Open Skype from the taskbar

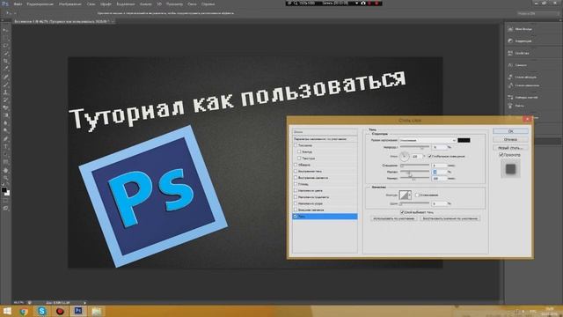(42, 311)
